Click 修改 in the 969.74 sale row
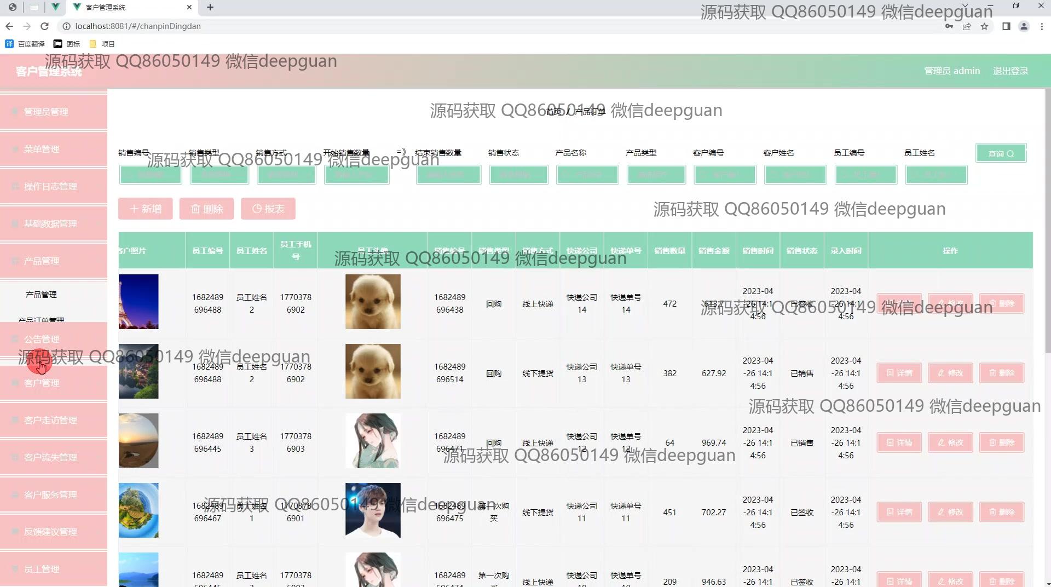Screen dimensions: 1051x587 pos(950,442)
